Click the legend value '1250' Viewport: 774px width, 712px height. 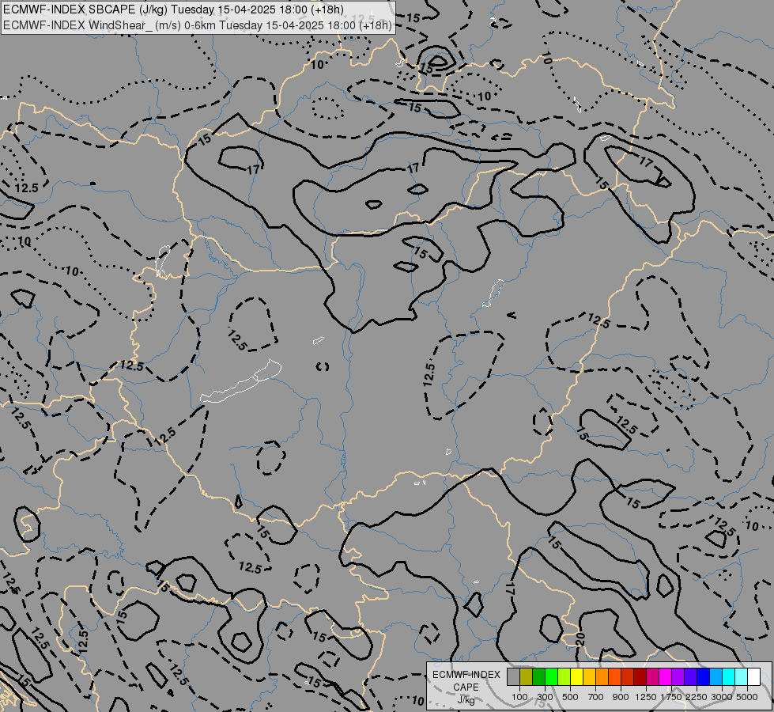pyautogui.click(x=646, y=697)
